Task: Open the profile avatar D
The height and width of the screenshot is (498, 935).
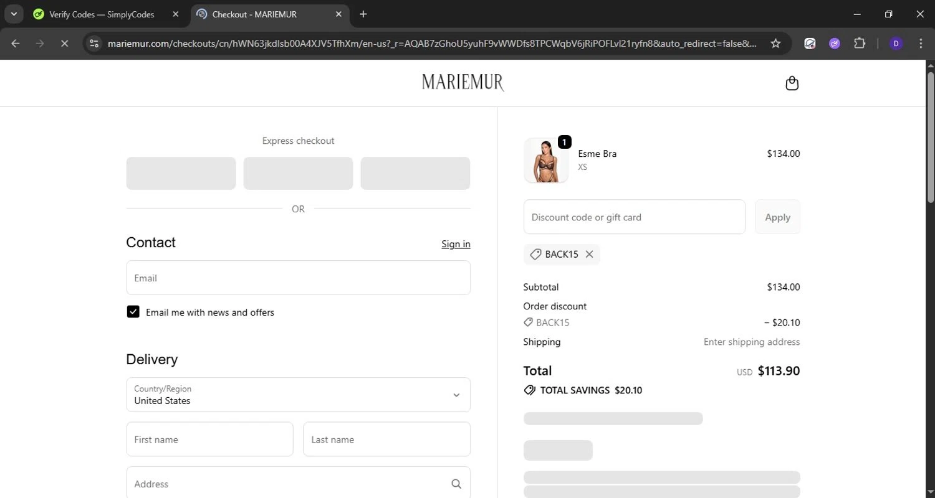Action: [896, 43]
